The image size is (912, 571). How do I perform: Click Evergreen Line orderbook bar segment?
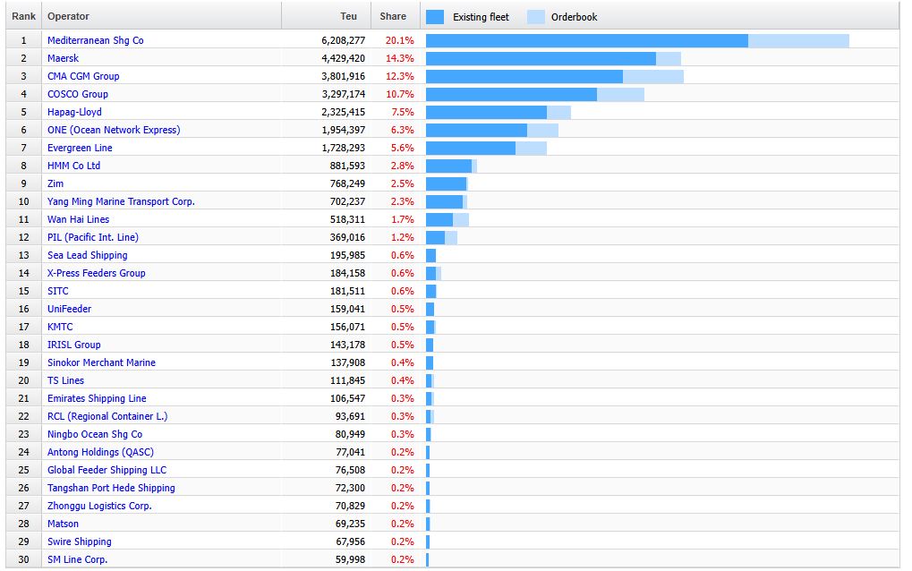[x=531, y=149]
